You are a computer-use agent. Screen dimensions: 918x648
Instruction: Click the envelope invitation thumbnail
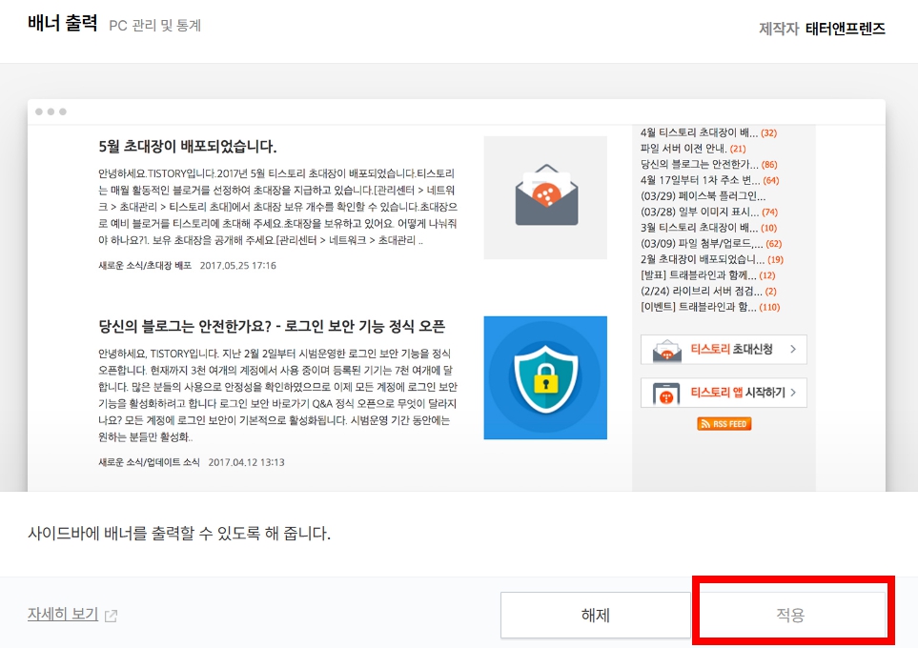(545, 197)
